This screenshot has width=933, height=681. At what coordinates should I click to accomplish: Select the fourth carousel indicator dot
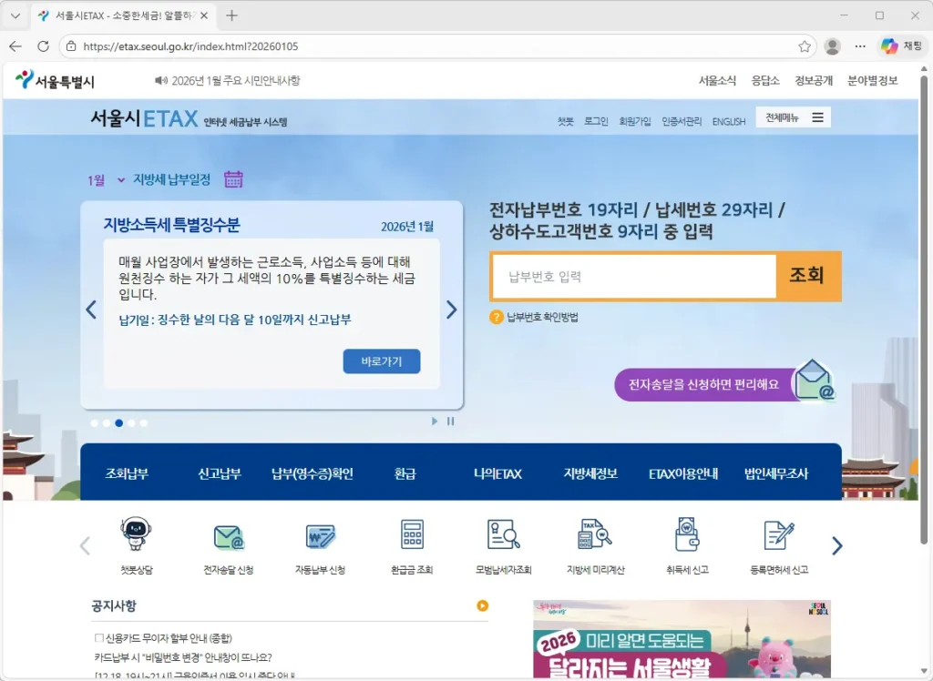[x=132, y=422]
